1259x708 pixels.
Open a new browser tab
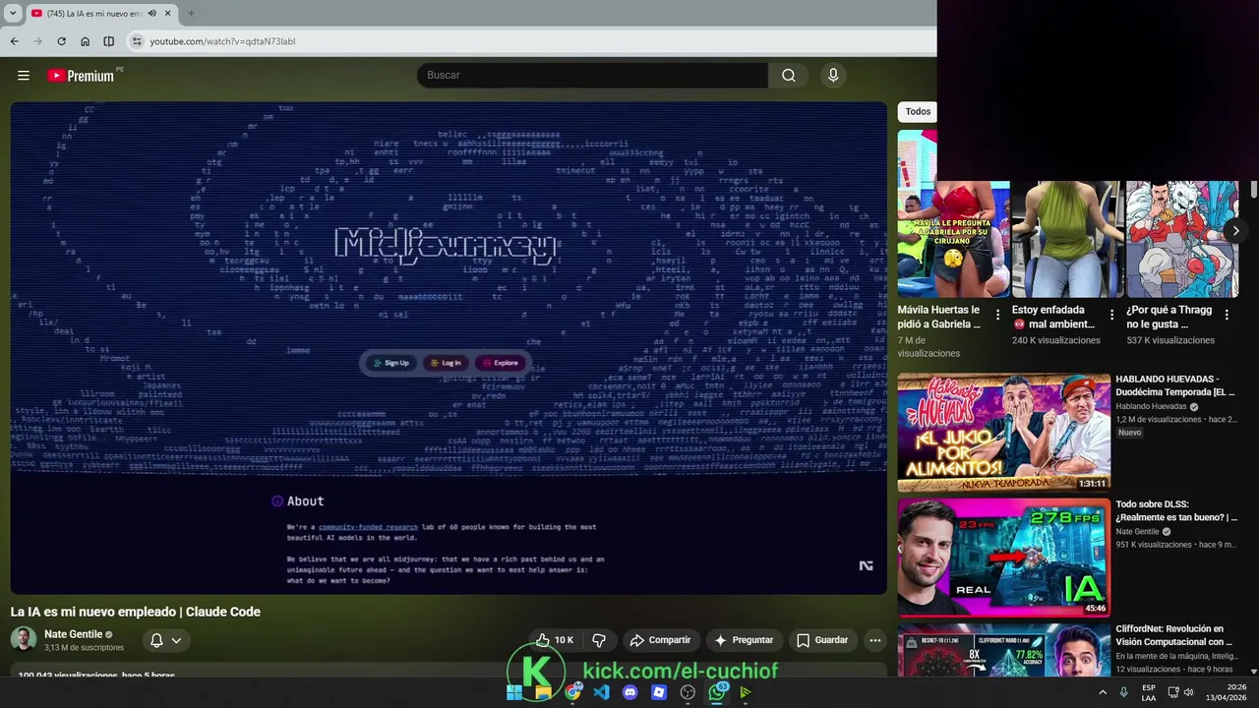[191, 13]
